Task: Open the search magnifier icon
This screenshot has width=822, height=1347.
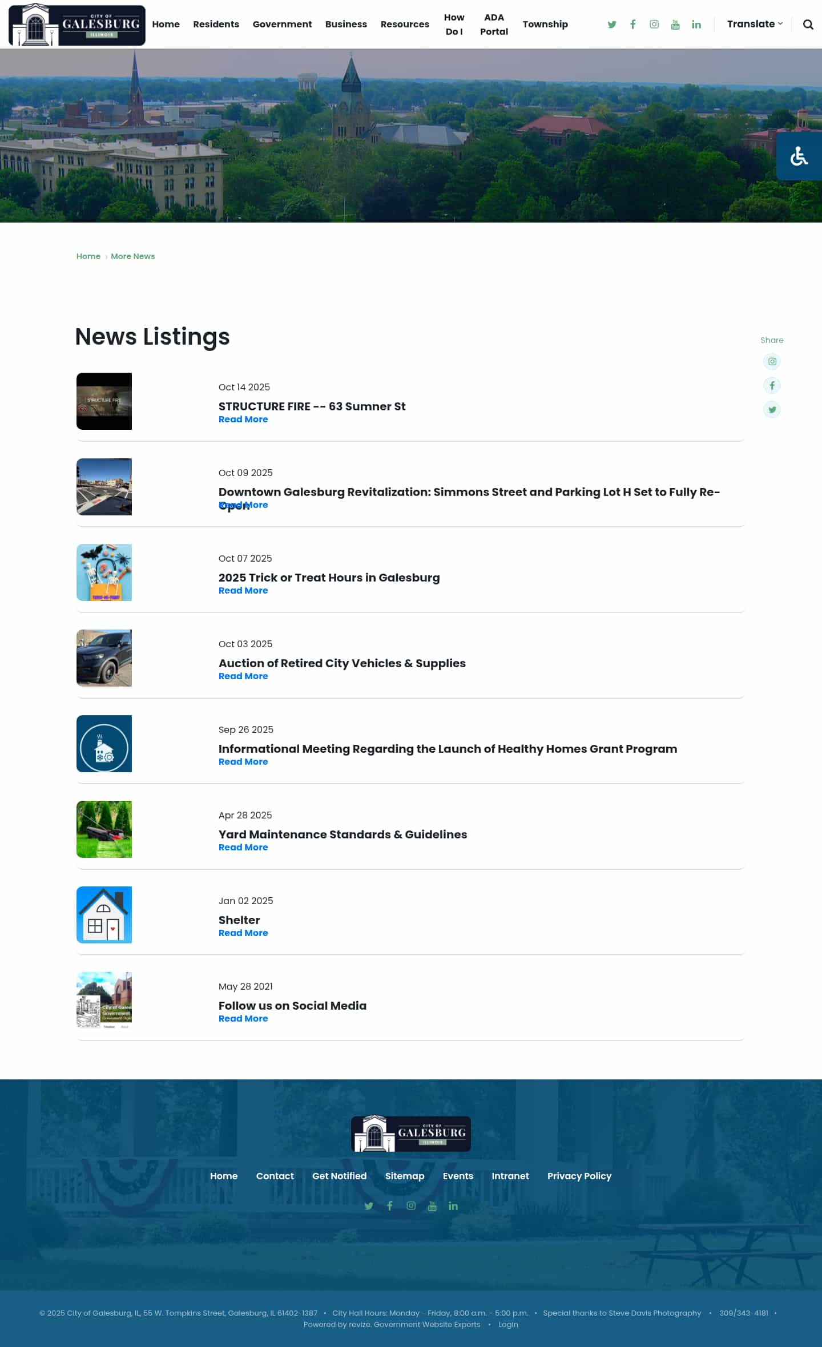Action: 808,25
